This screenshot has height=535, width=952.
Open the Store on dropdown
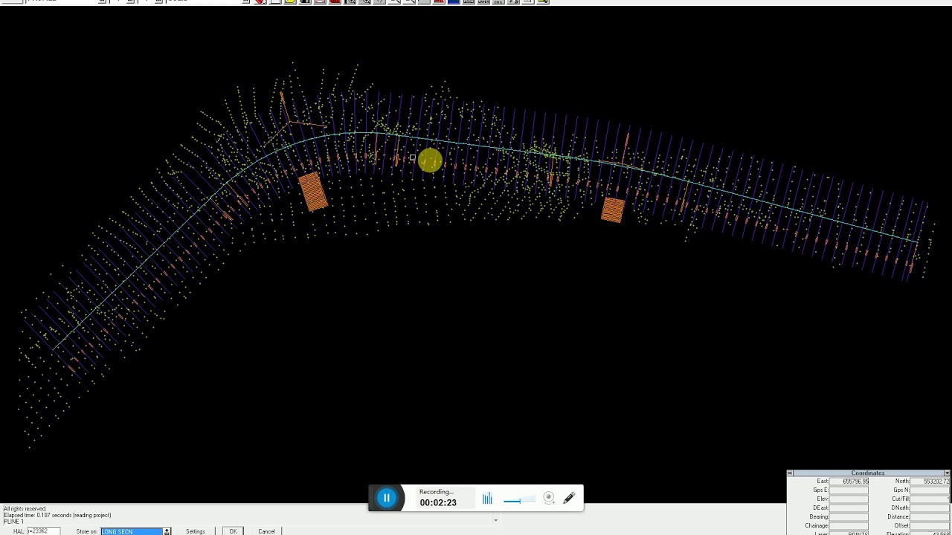click(x=167, y=531)
